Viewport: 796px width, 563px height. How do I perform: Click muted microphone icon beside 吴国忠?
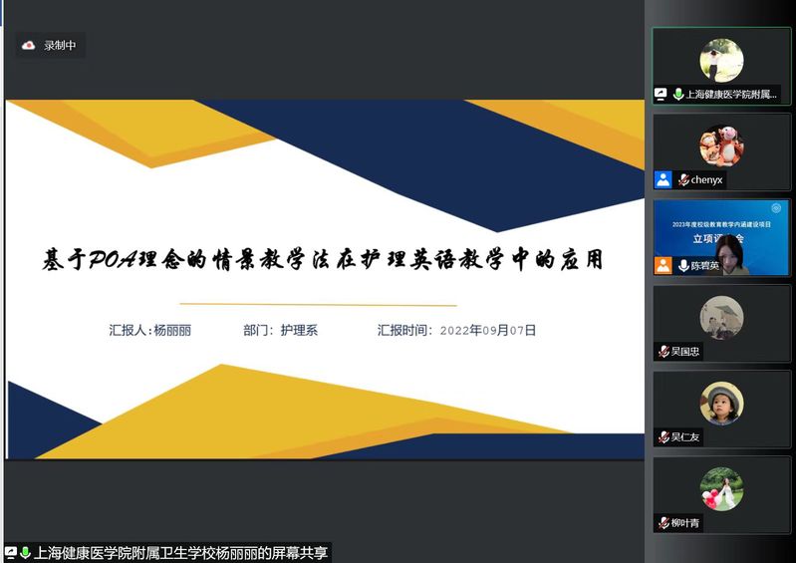(663, 352)
